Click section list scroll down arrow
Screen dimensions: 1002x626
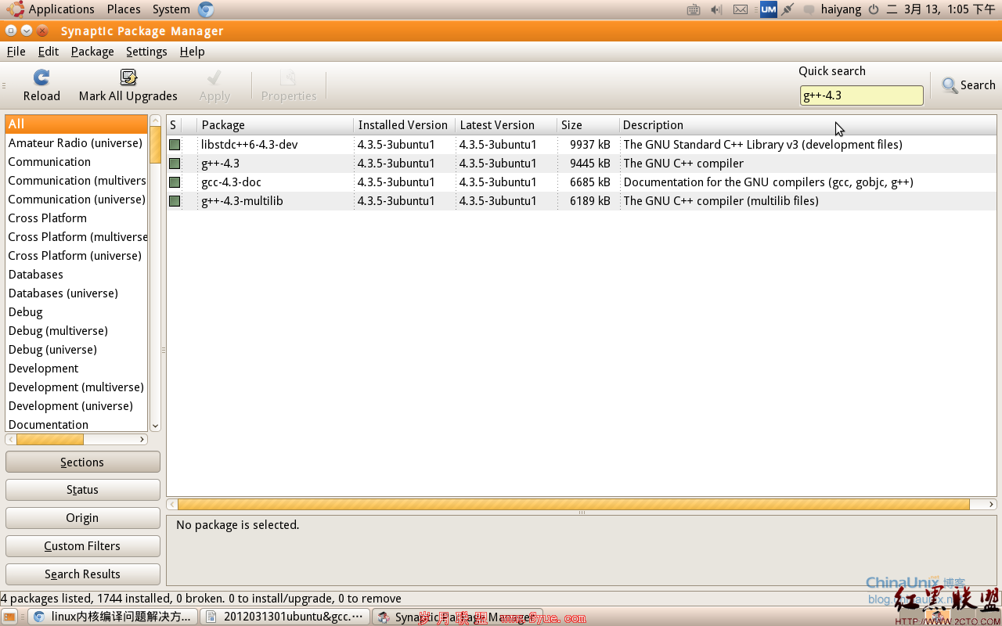pyautogui.click(x=155, y=426)
